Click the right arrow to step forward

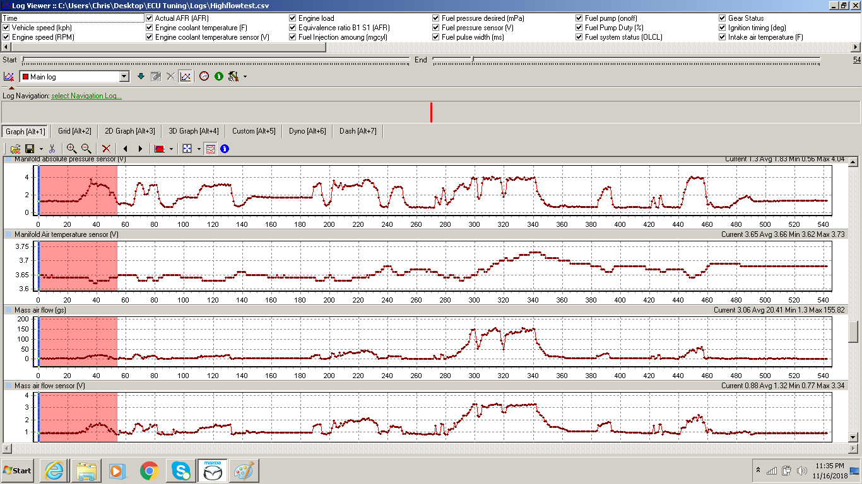pyautogui.click(x=140, y=149)
